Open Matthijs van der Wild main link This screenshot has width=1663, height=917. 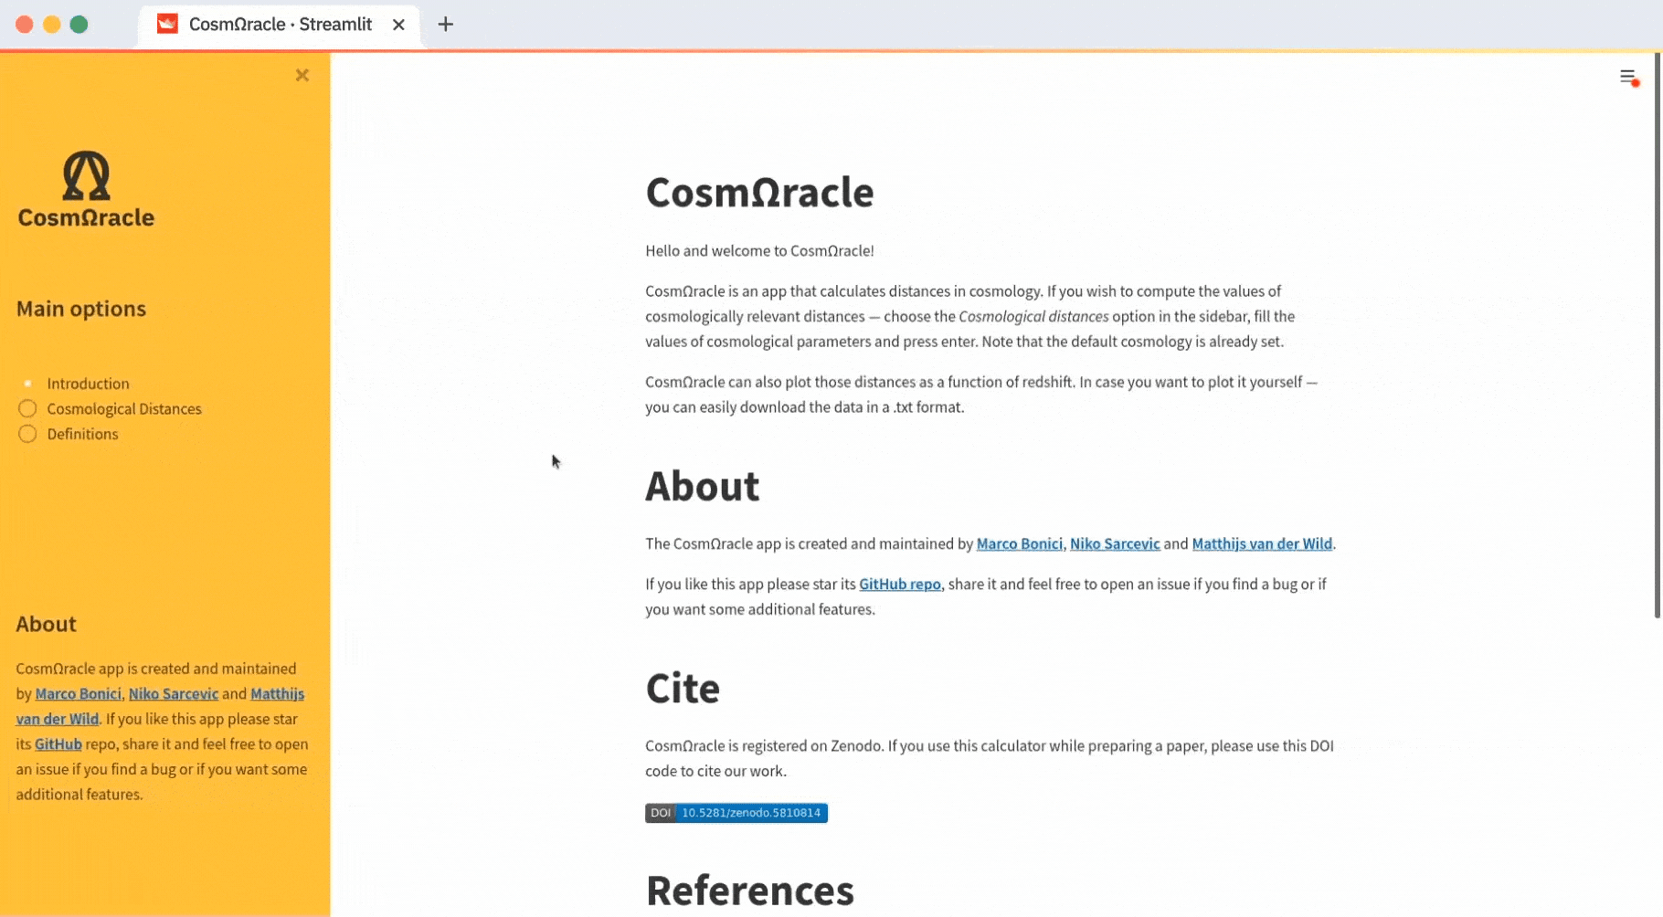click(x=1261, y=544)
